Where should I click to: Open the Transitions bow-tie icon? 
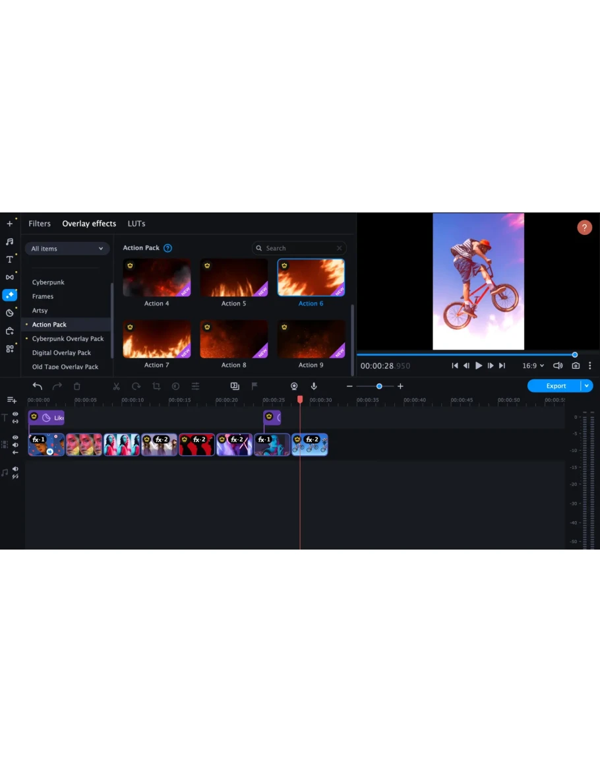pos(9,277)
